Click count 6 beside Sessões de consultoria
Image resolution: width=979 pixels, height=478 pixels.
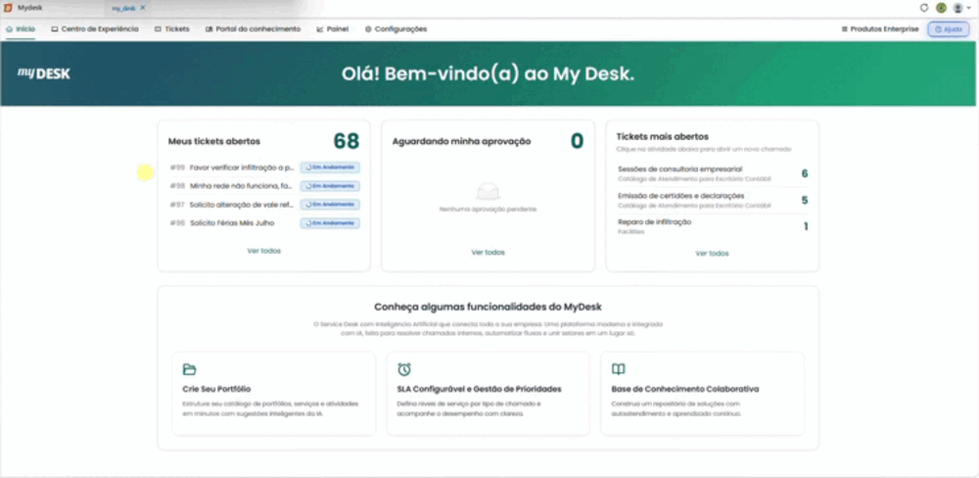[804, 173]
